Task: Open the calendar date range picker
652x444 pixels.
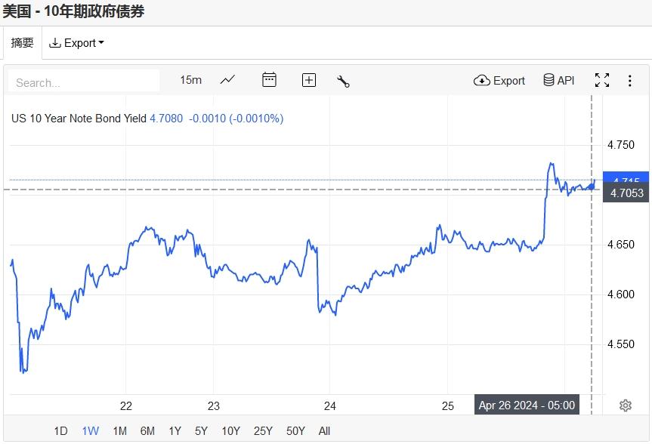Action: click(269, 80)
